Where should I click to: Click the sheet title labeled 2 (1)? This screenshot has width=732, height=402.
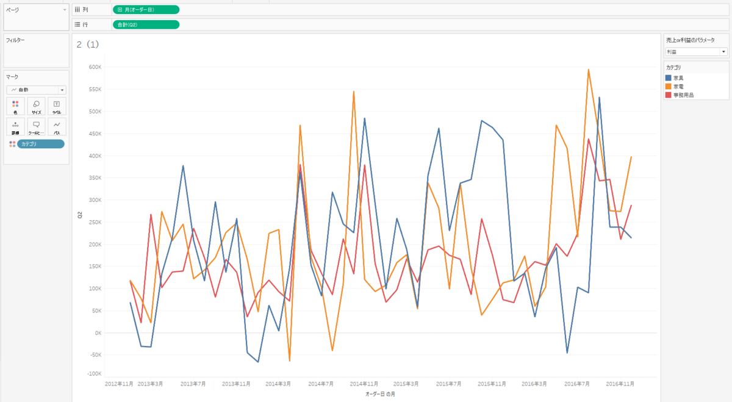tap(87, 44)
